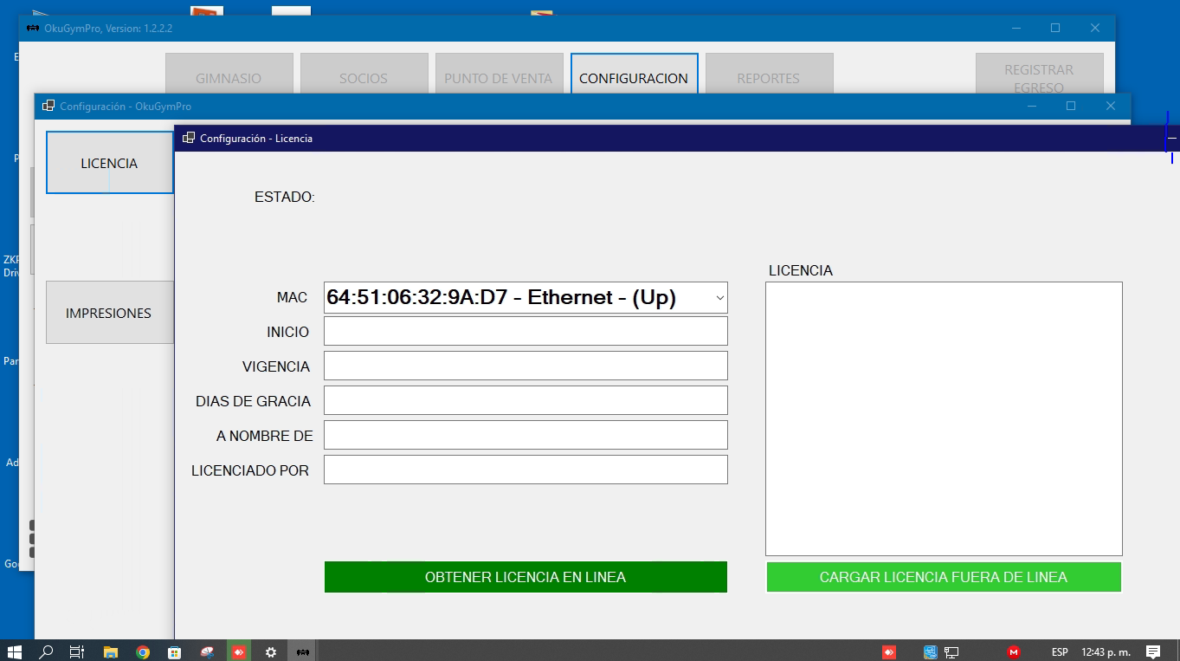Focus the A NOMBRE DE field
This screenshot has height=661, width=1180.
[x=526, y=435]
